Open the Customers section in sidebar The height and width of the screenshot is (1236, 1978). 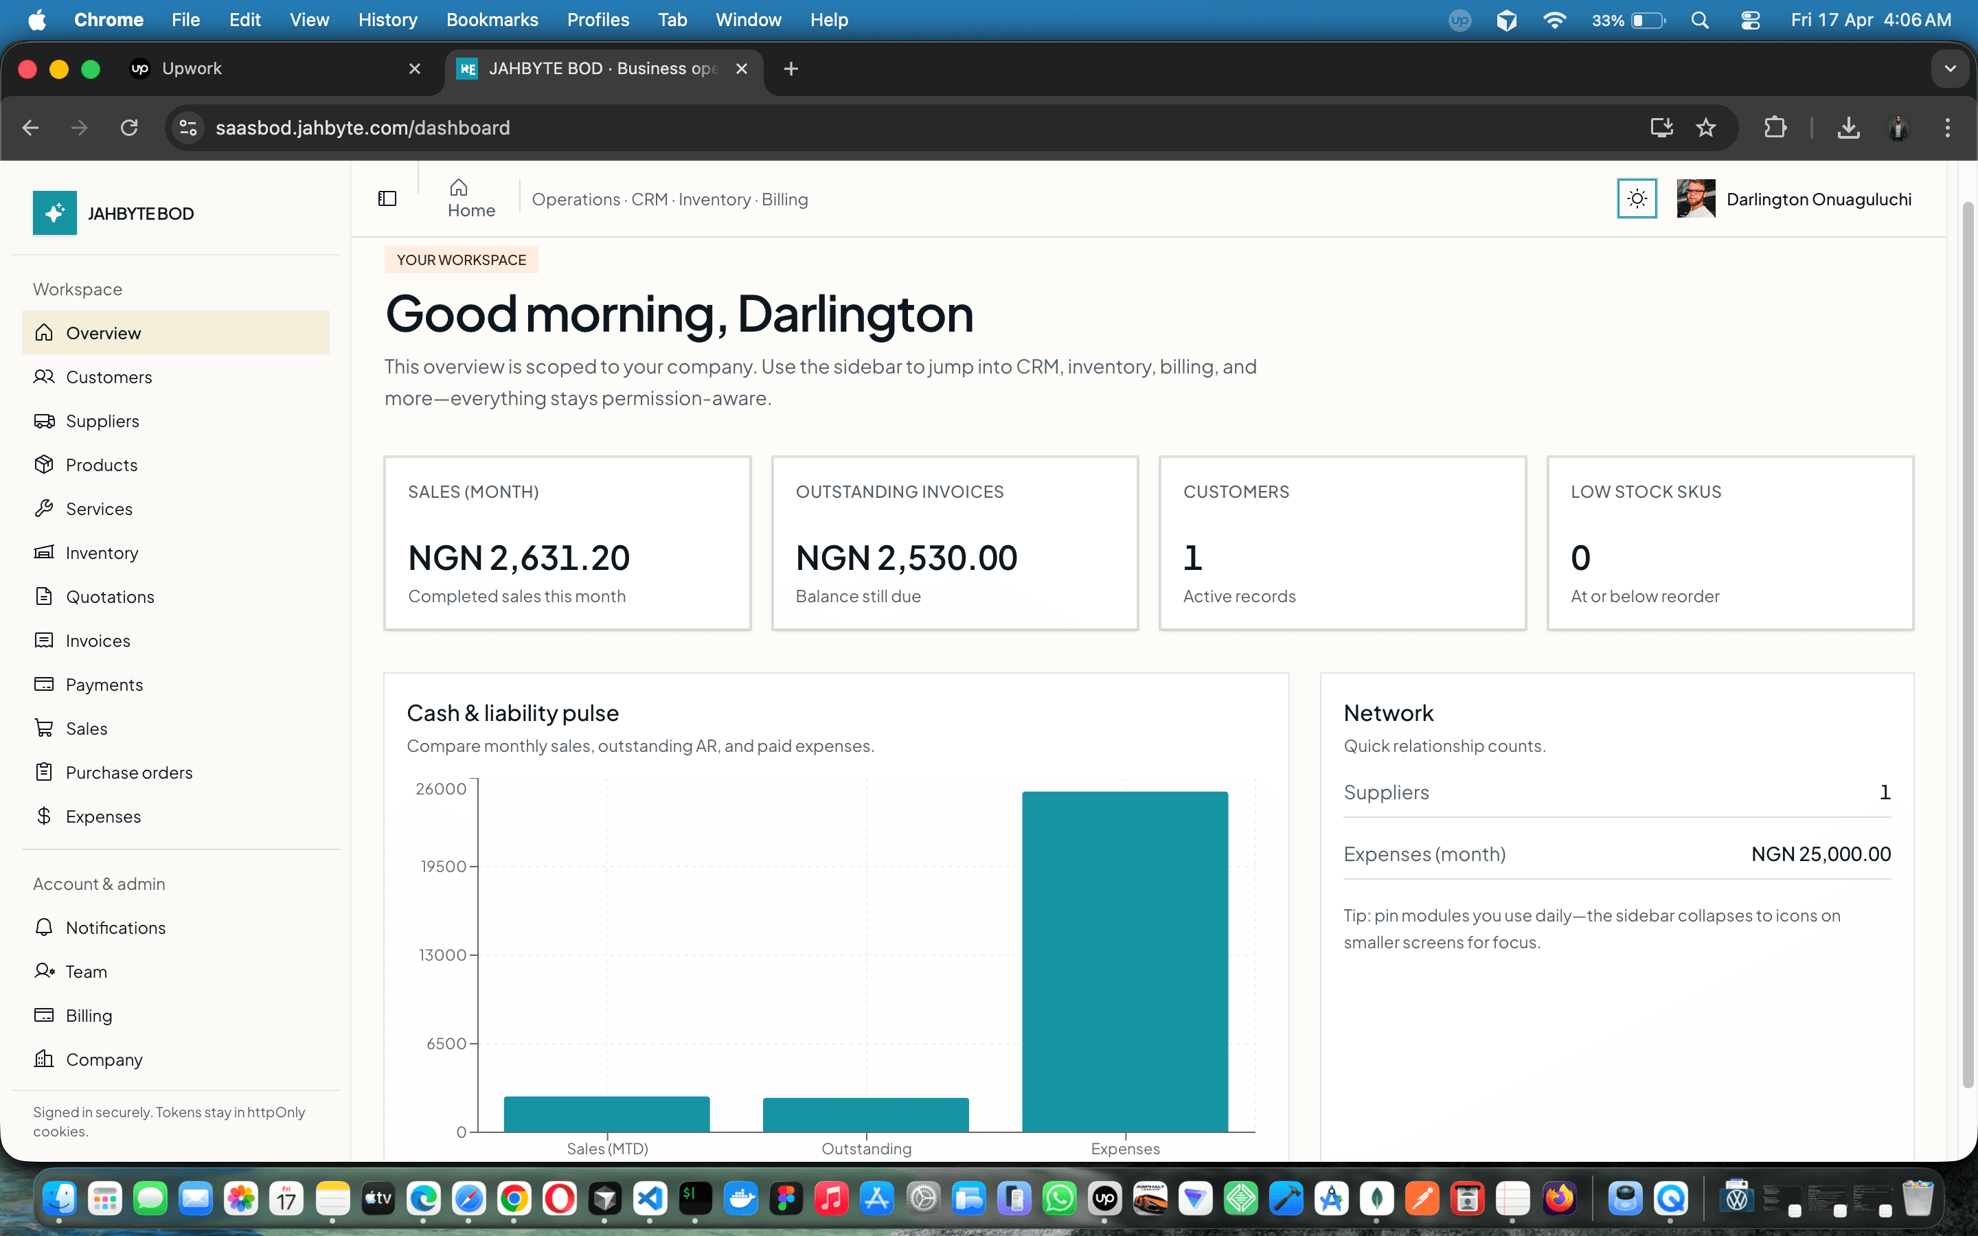click(x=112, y=377)
